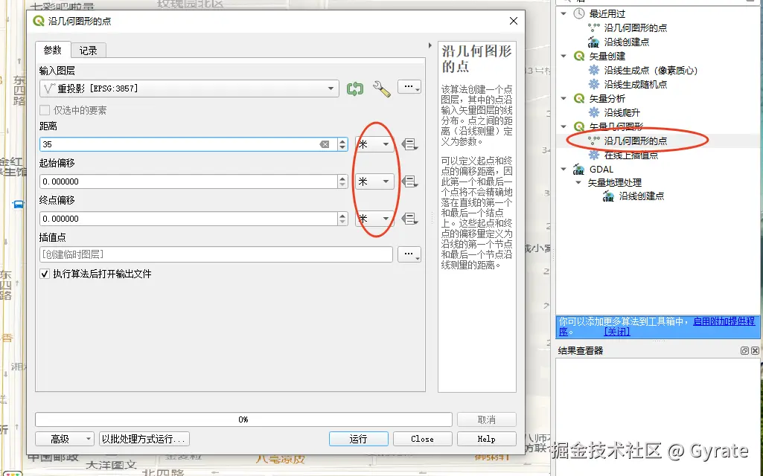
Task: Click the 插值点 output field
Action: pyautogui.click(x=216, y=254)
